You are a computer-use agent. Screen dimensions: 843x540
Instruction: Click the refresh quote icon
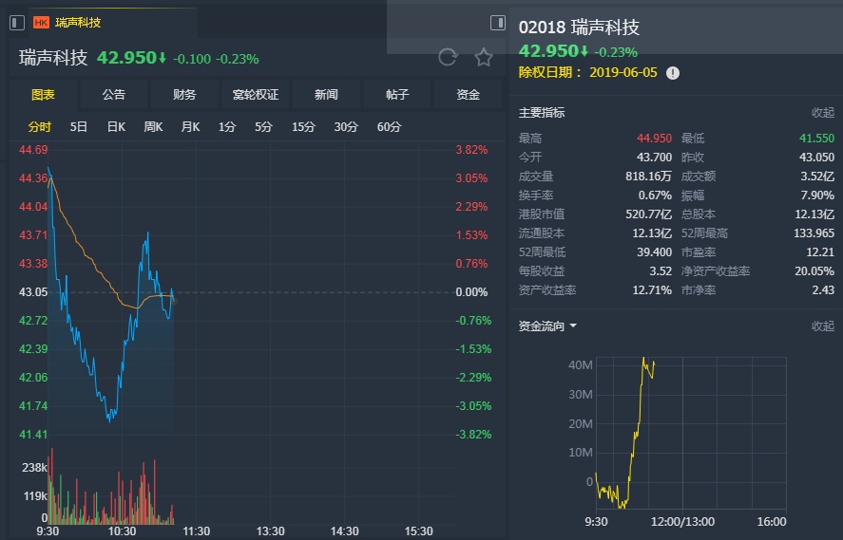[448, 58]
